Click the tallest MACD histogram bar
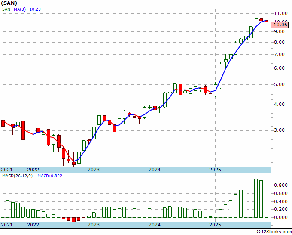 click(256, 198)
